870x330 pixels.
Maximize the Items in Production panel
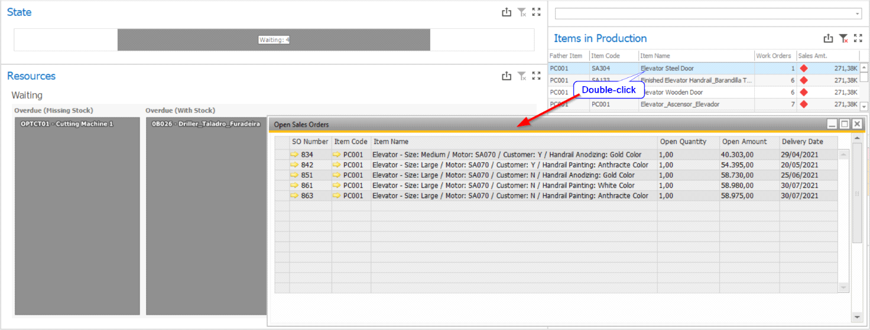pos(858,38)
